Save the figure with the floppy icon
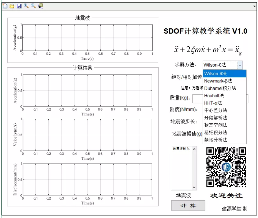The image size is (258, 218). tap(19, 6)
